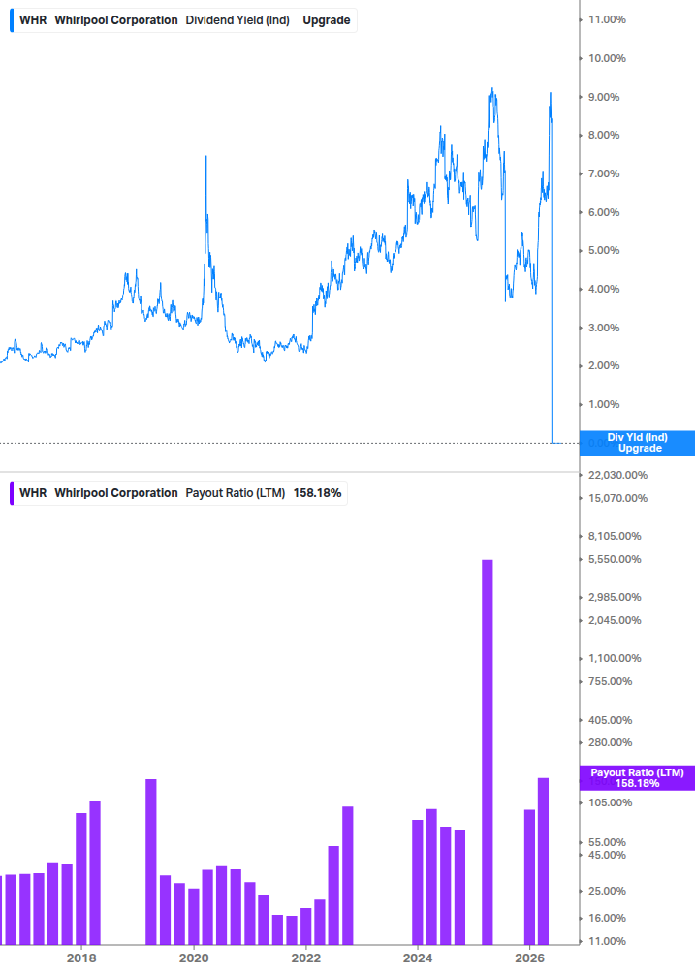Click the 10.00% label on yield axis
Viewport: 695px width, 974px height.
[x=607, y=58]
